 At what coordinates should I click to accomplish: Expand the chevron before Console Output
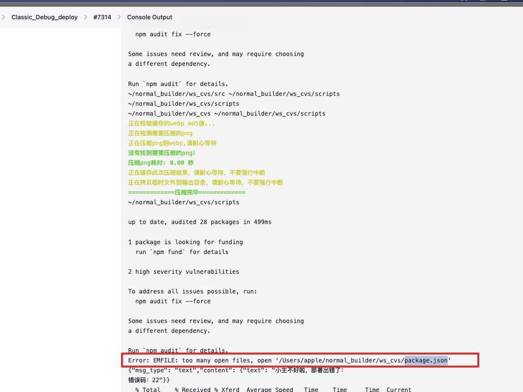click(119, 17)
